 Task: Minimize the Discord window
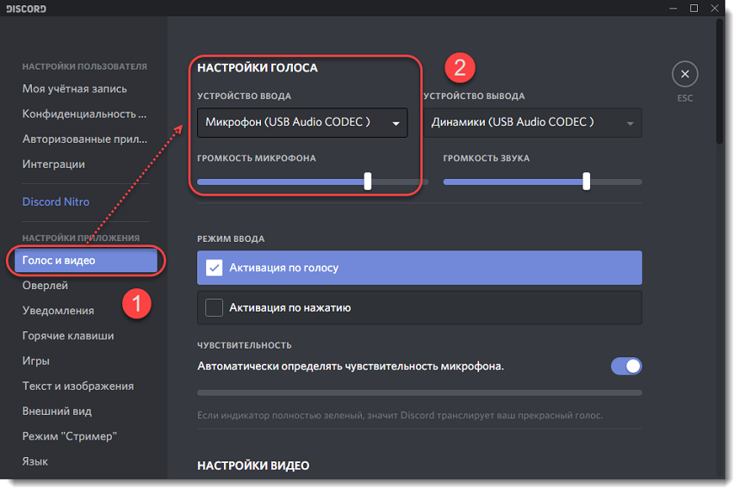coord(674,9)
